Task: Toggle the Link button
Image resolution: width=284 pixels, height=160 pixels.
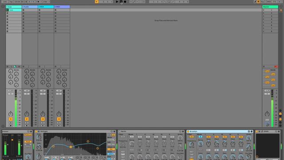Action: coord(5,2)
